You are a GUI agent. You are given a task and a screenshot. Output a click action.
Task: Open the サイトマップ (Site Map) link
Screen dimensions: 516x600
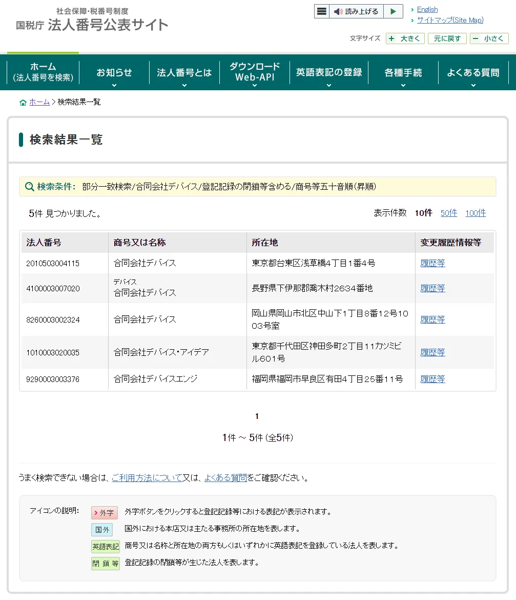point(449,20)
